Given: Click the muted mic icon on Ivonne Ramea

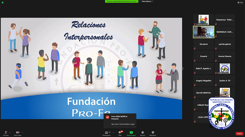Looking at the screenshot, I should [x=216, y=61].
